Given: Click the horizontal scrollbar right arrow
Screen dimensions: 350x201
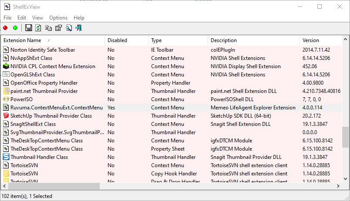Looking at the screenshot, I should [338, 186].
